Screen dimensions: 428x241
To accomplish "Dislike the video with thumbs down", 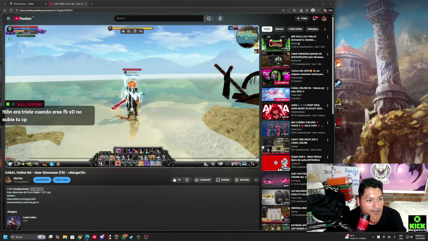I will 187,180.
